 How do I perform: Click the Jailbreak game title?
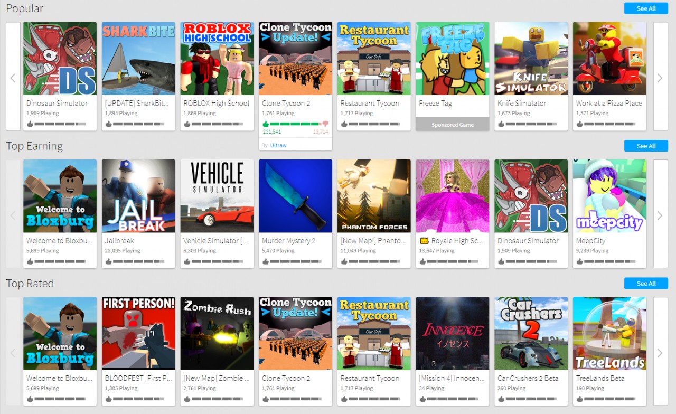point(119,241)
